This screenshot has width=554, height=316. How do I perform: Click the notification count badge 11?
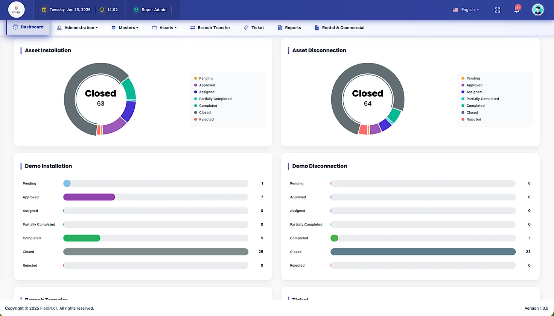[518, 7]
